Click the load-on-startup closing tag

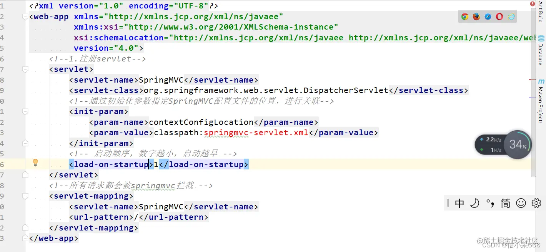204,164
